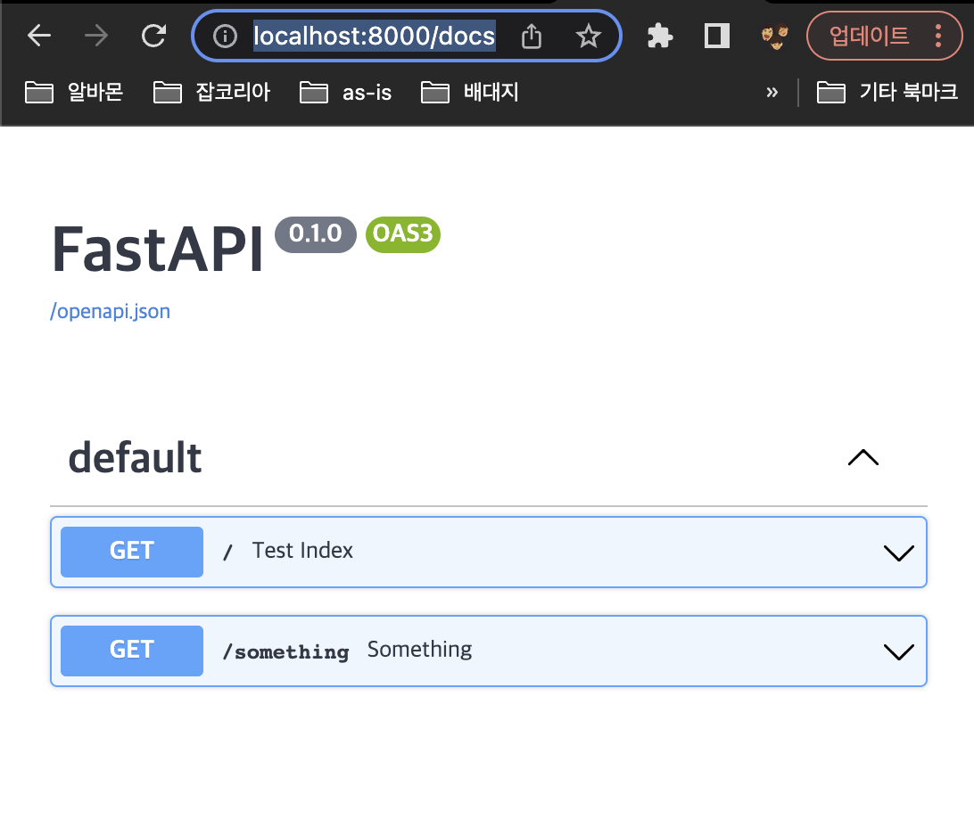Reload the page with the refresh icon
The height and width of the screenshot is (827, 974).
153,36
